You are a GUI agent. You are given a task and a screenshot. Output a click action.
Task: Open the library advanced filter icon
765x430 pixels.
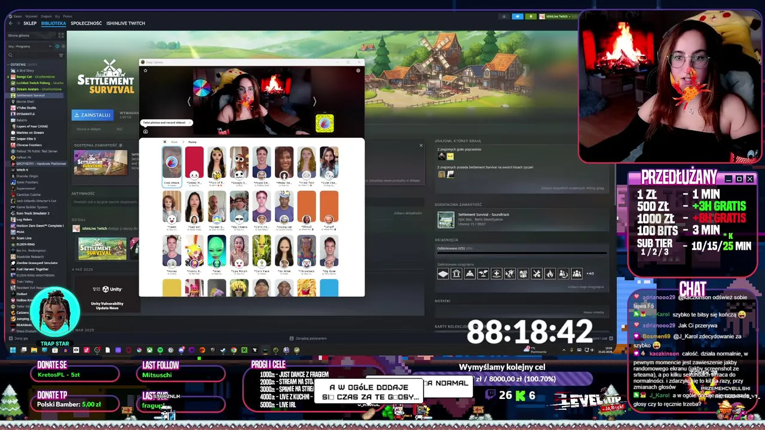pyautogui.click(x=61, y=55)
